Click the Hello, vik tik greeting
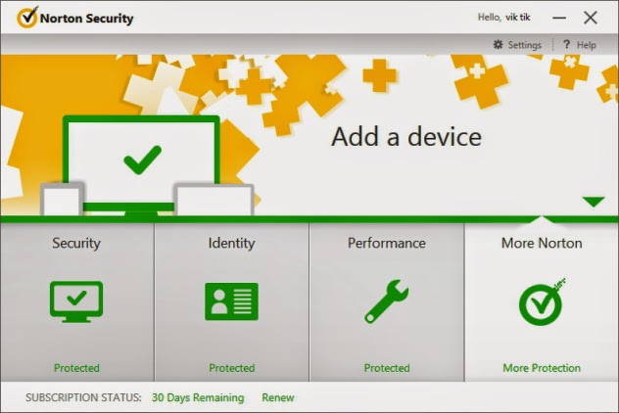Viewport: 619px width, 413px height. pos(504,18)
